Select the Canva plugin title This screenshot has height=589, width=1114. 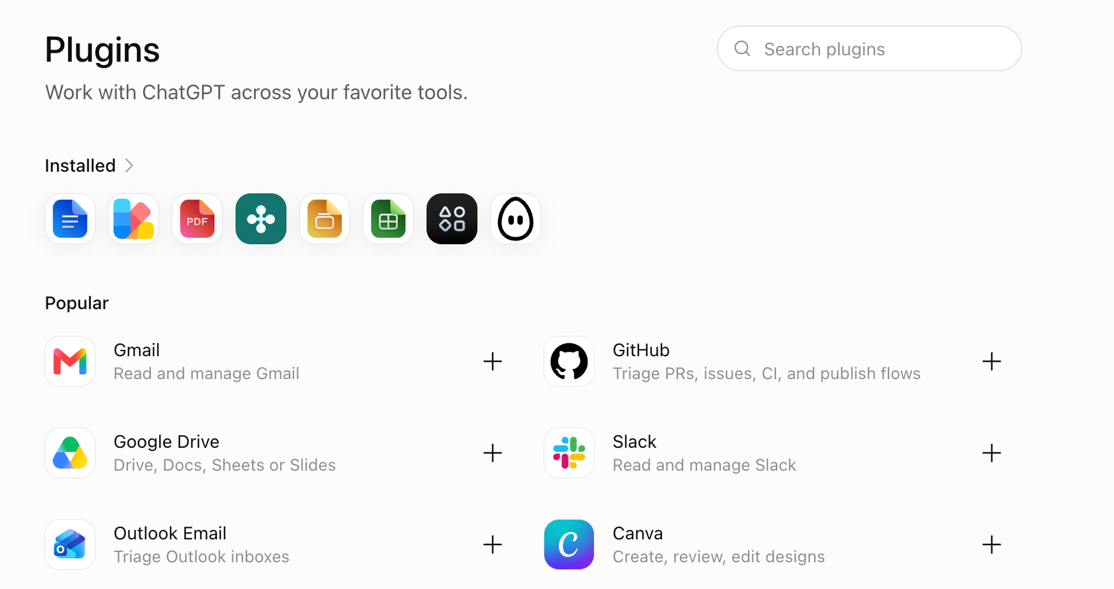638,533
